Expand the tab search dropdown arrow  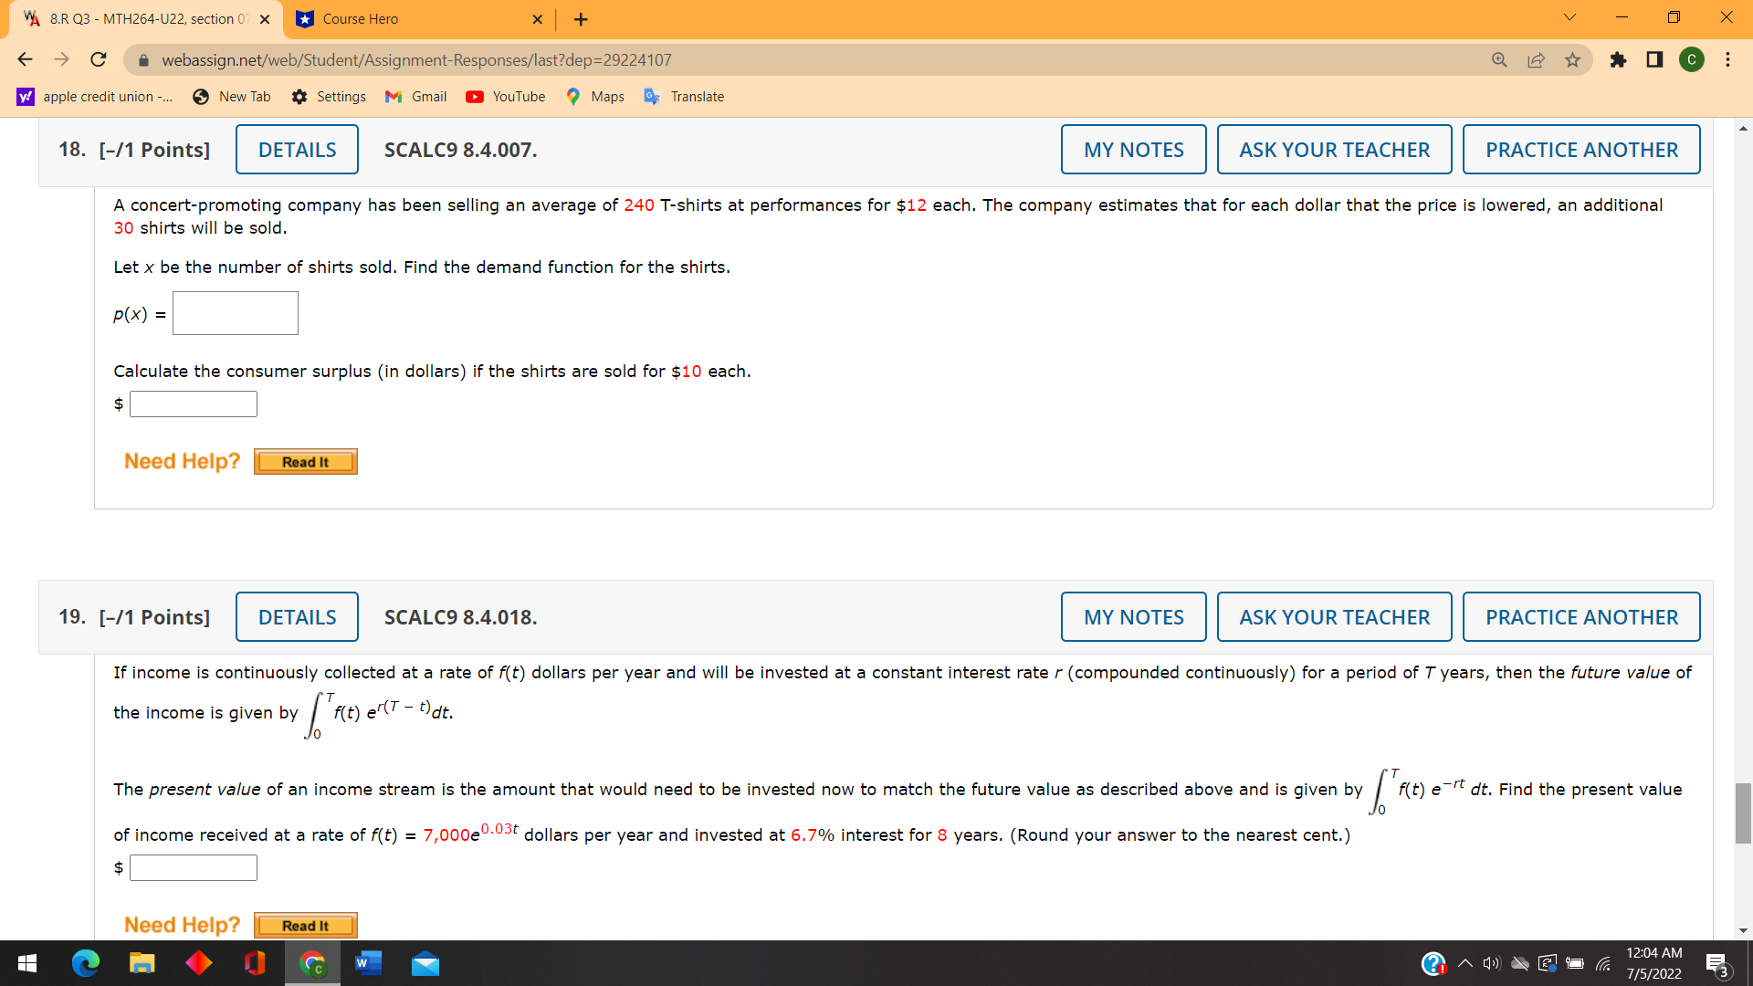click(1569, 17)
